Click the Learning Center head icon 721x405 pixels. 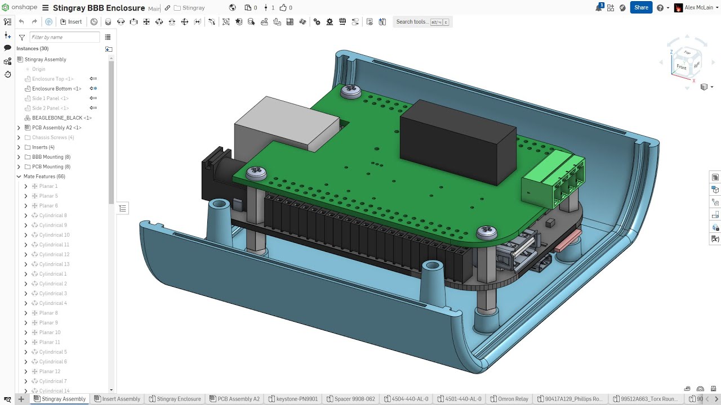coord(622,8)
